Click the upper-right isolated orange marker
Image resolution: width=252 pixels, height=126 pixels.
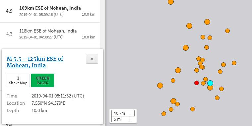(227, 31)
